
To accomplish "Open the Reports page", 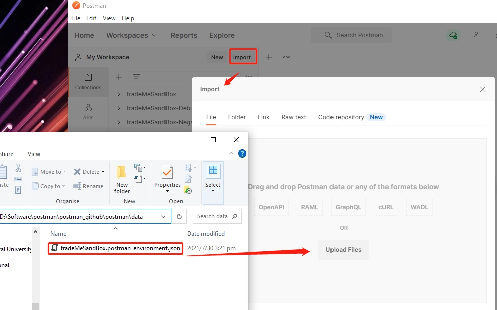I will 184,35.
